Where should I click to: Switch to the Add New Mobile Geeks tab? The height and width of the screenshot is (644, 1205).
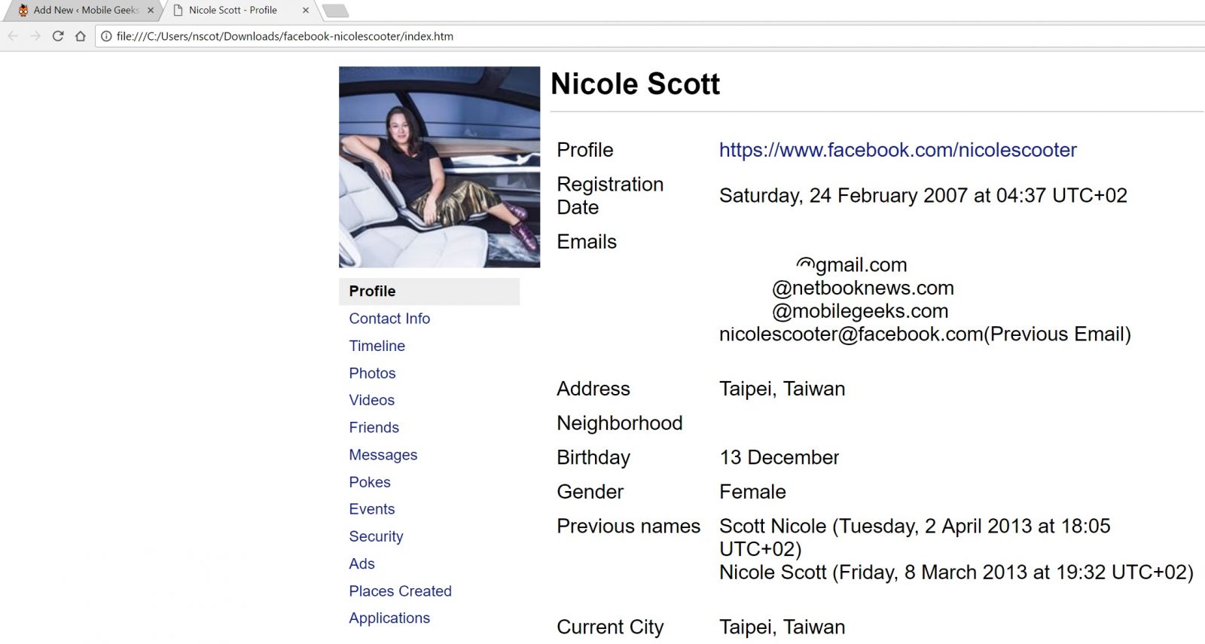click(86, 11)
